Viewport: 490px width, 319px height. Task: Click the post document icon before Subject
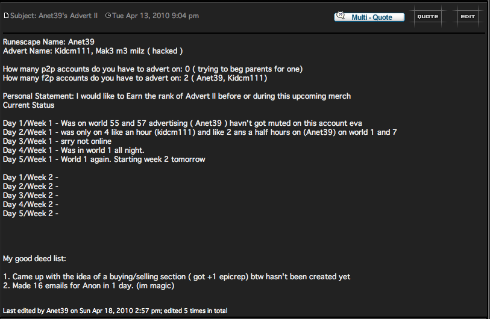[x=7, y=16]
